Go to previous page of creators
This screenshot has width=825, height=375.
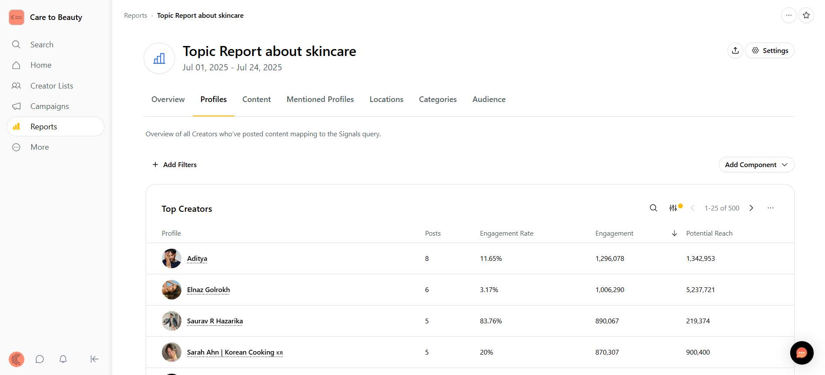692,208
